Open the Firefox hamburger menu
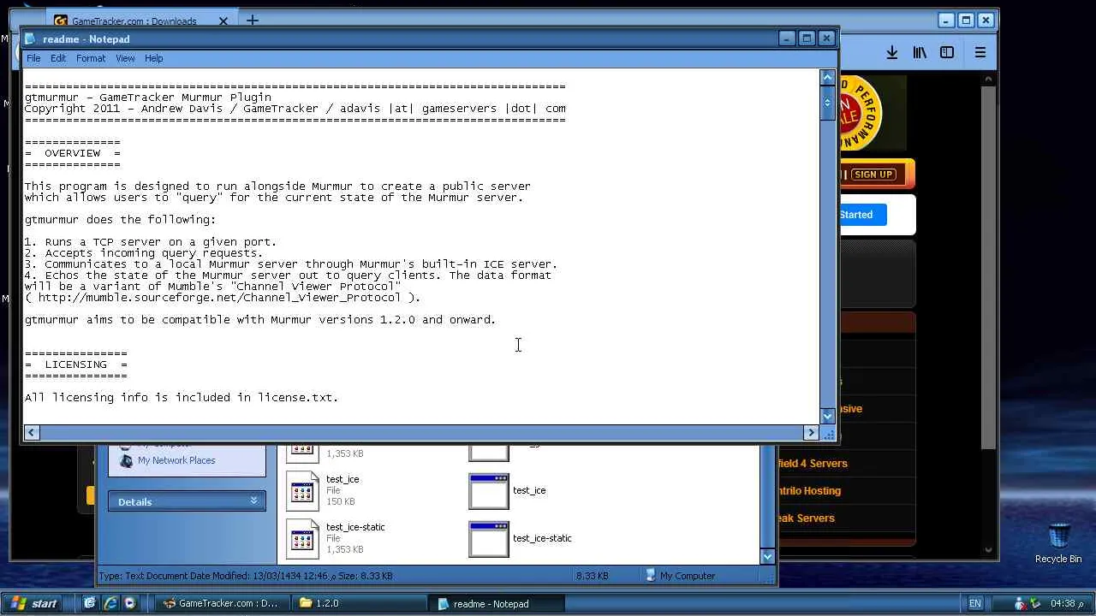Screen dimensions: 1096x616 coord(980,52)
